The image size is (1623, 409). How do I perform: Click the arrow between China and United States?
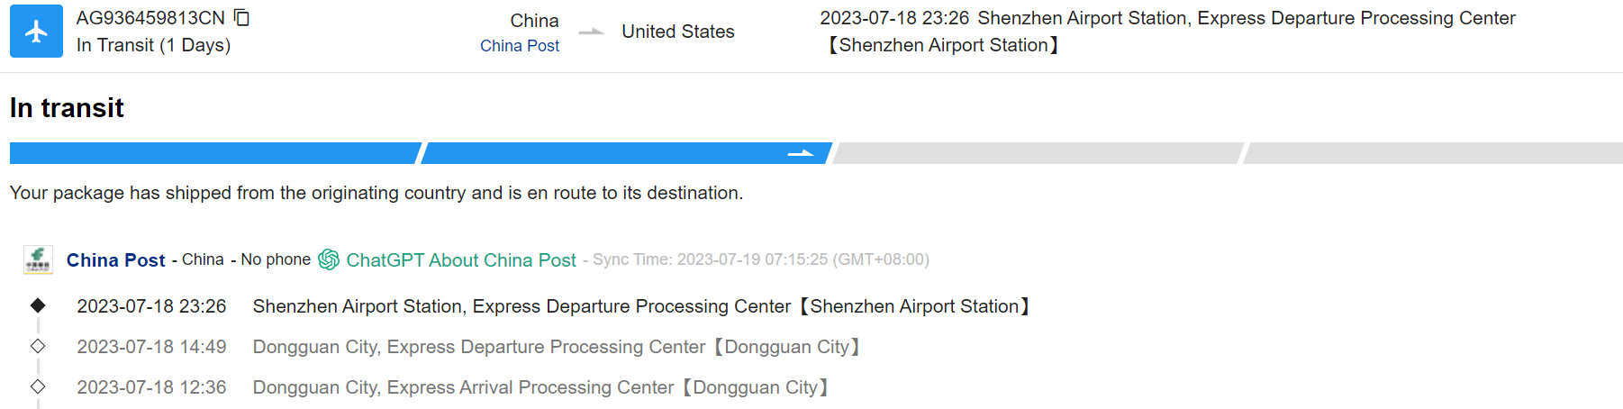click(x=591, y=32)
